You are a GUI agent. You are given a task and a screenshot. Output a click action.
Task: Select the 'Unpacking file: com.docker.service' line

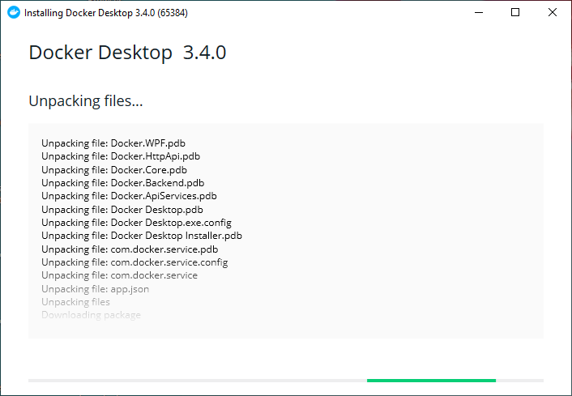[x=120, y=275]
